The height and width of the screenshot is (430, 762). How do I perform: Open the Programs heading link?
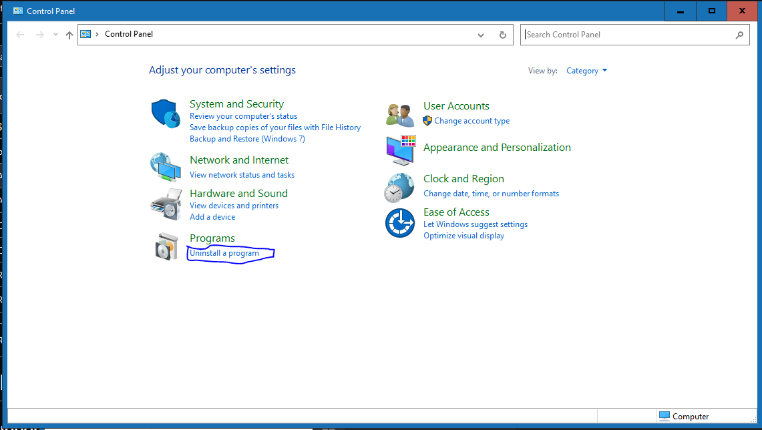(x=212, y=238)
